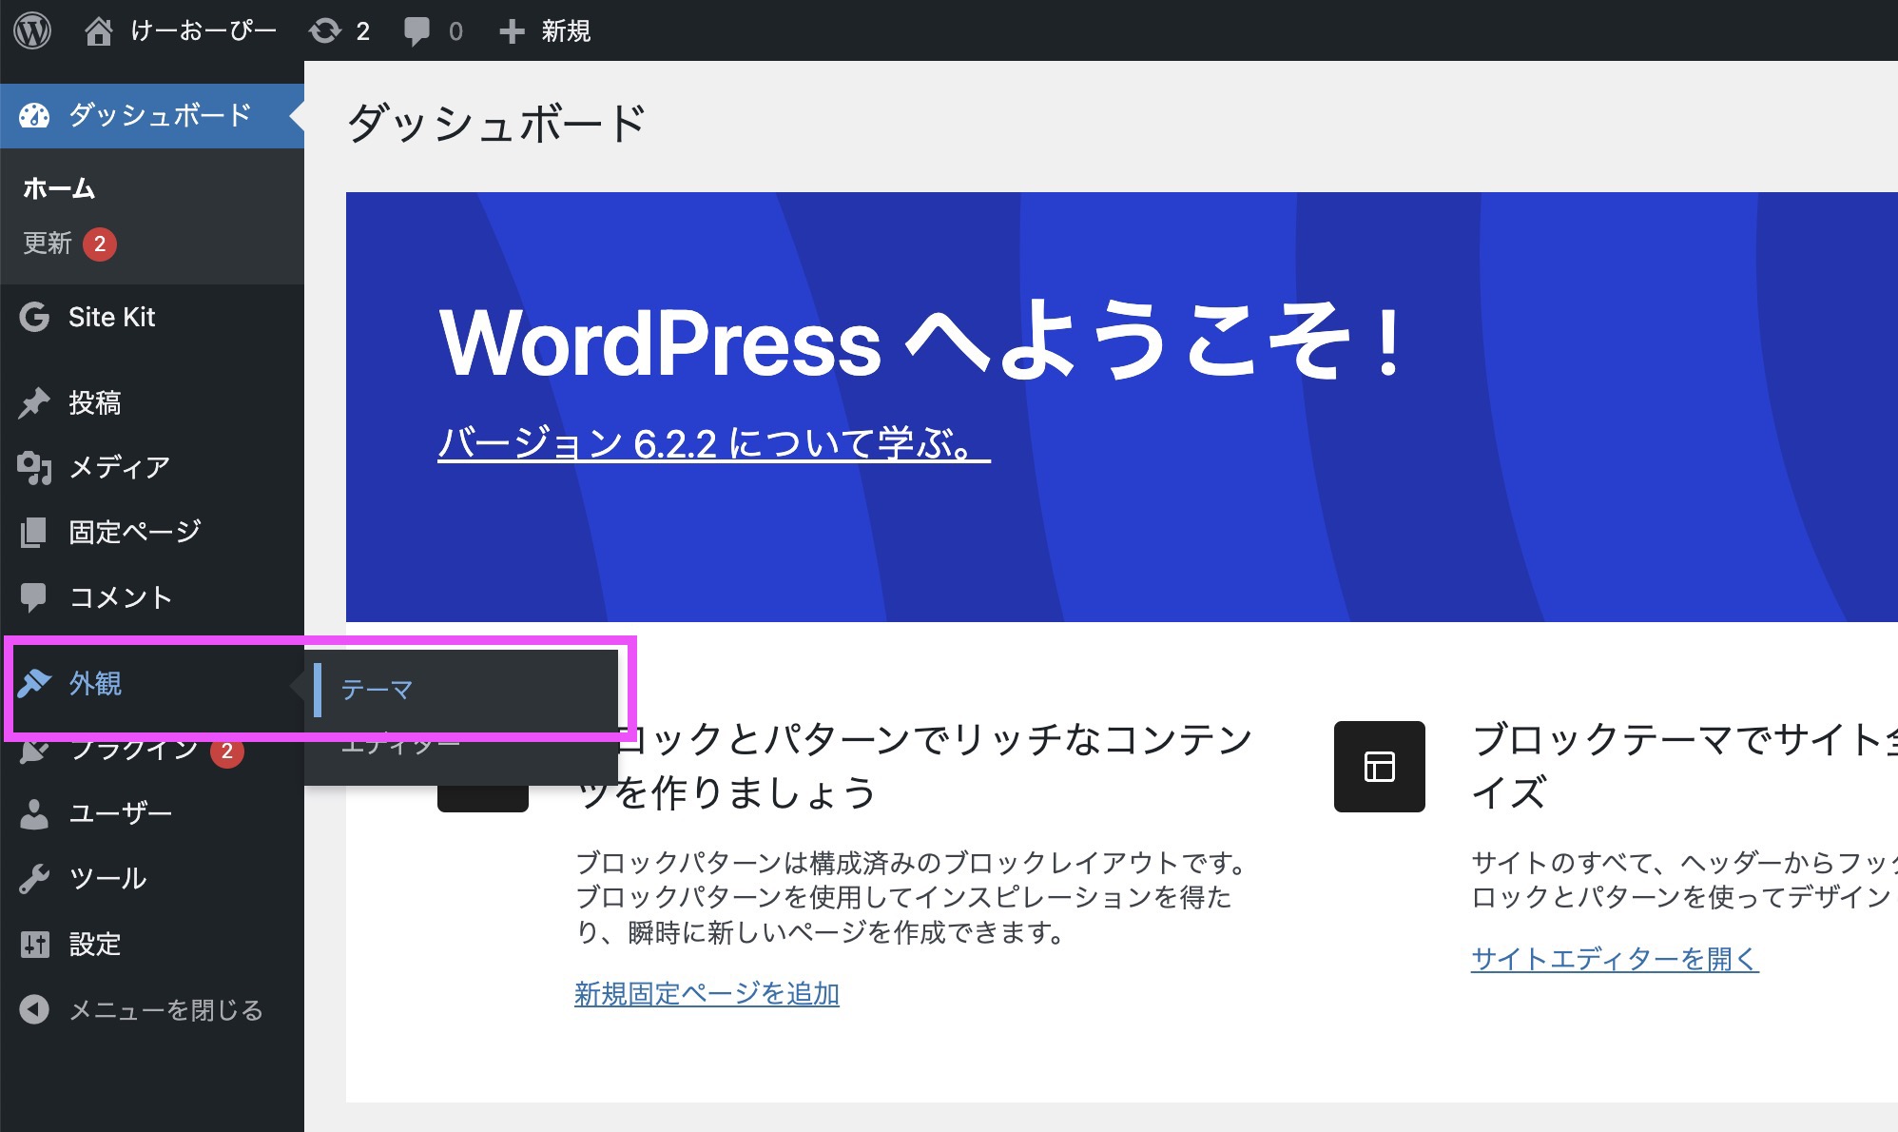
Task: Open the WordPress logo menu
Action: (32, 30)
